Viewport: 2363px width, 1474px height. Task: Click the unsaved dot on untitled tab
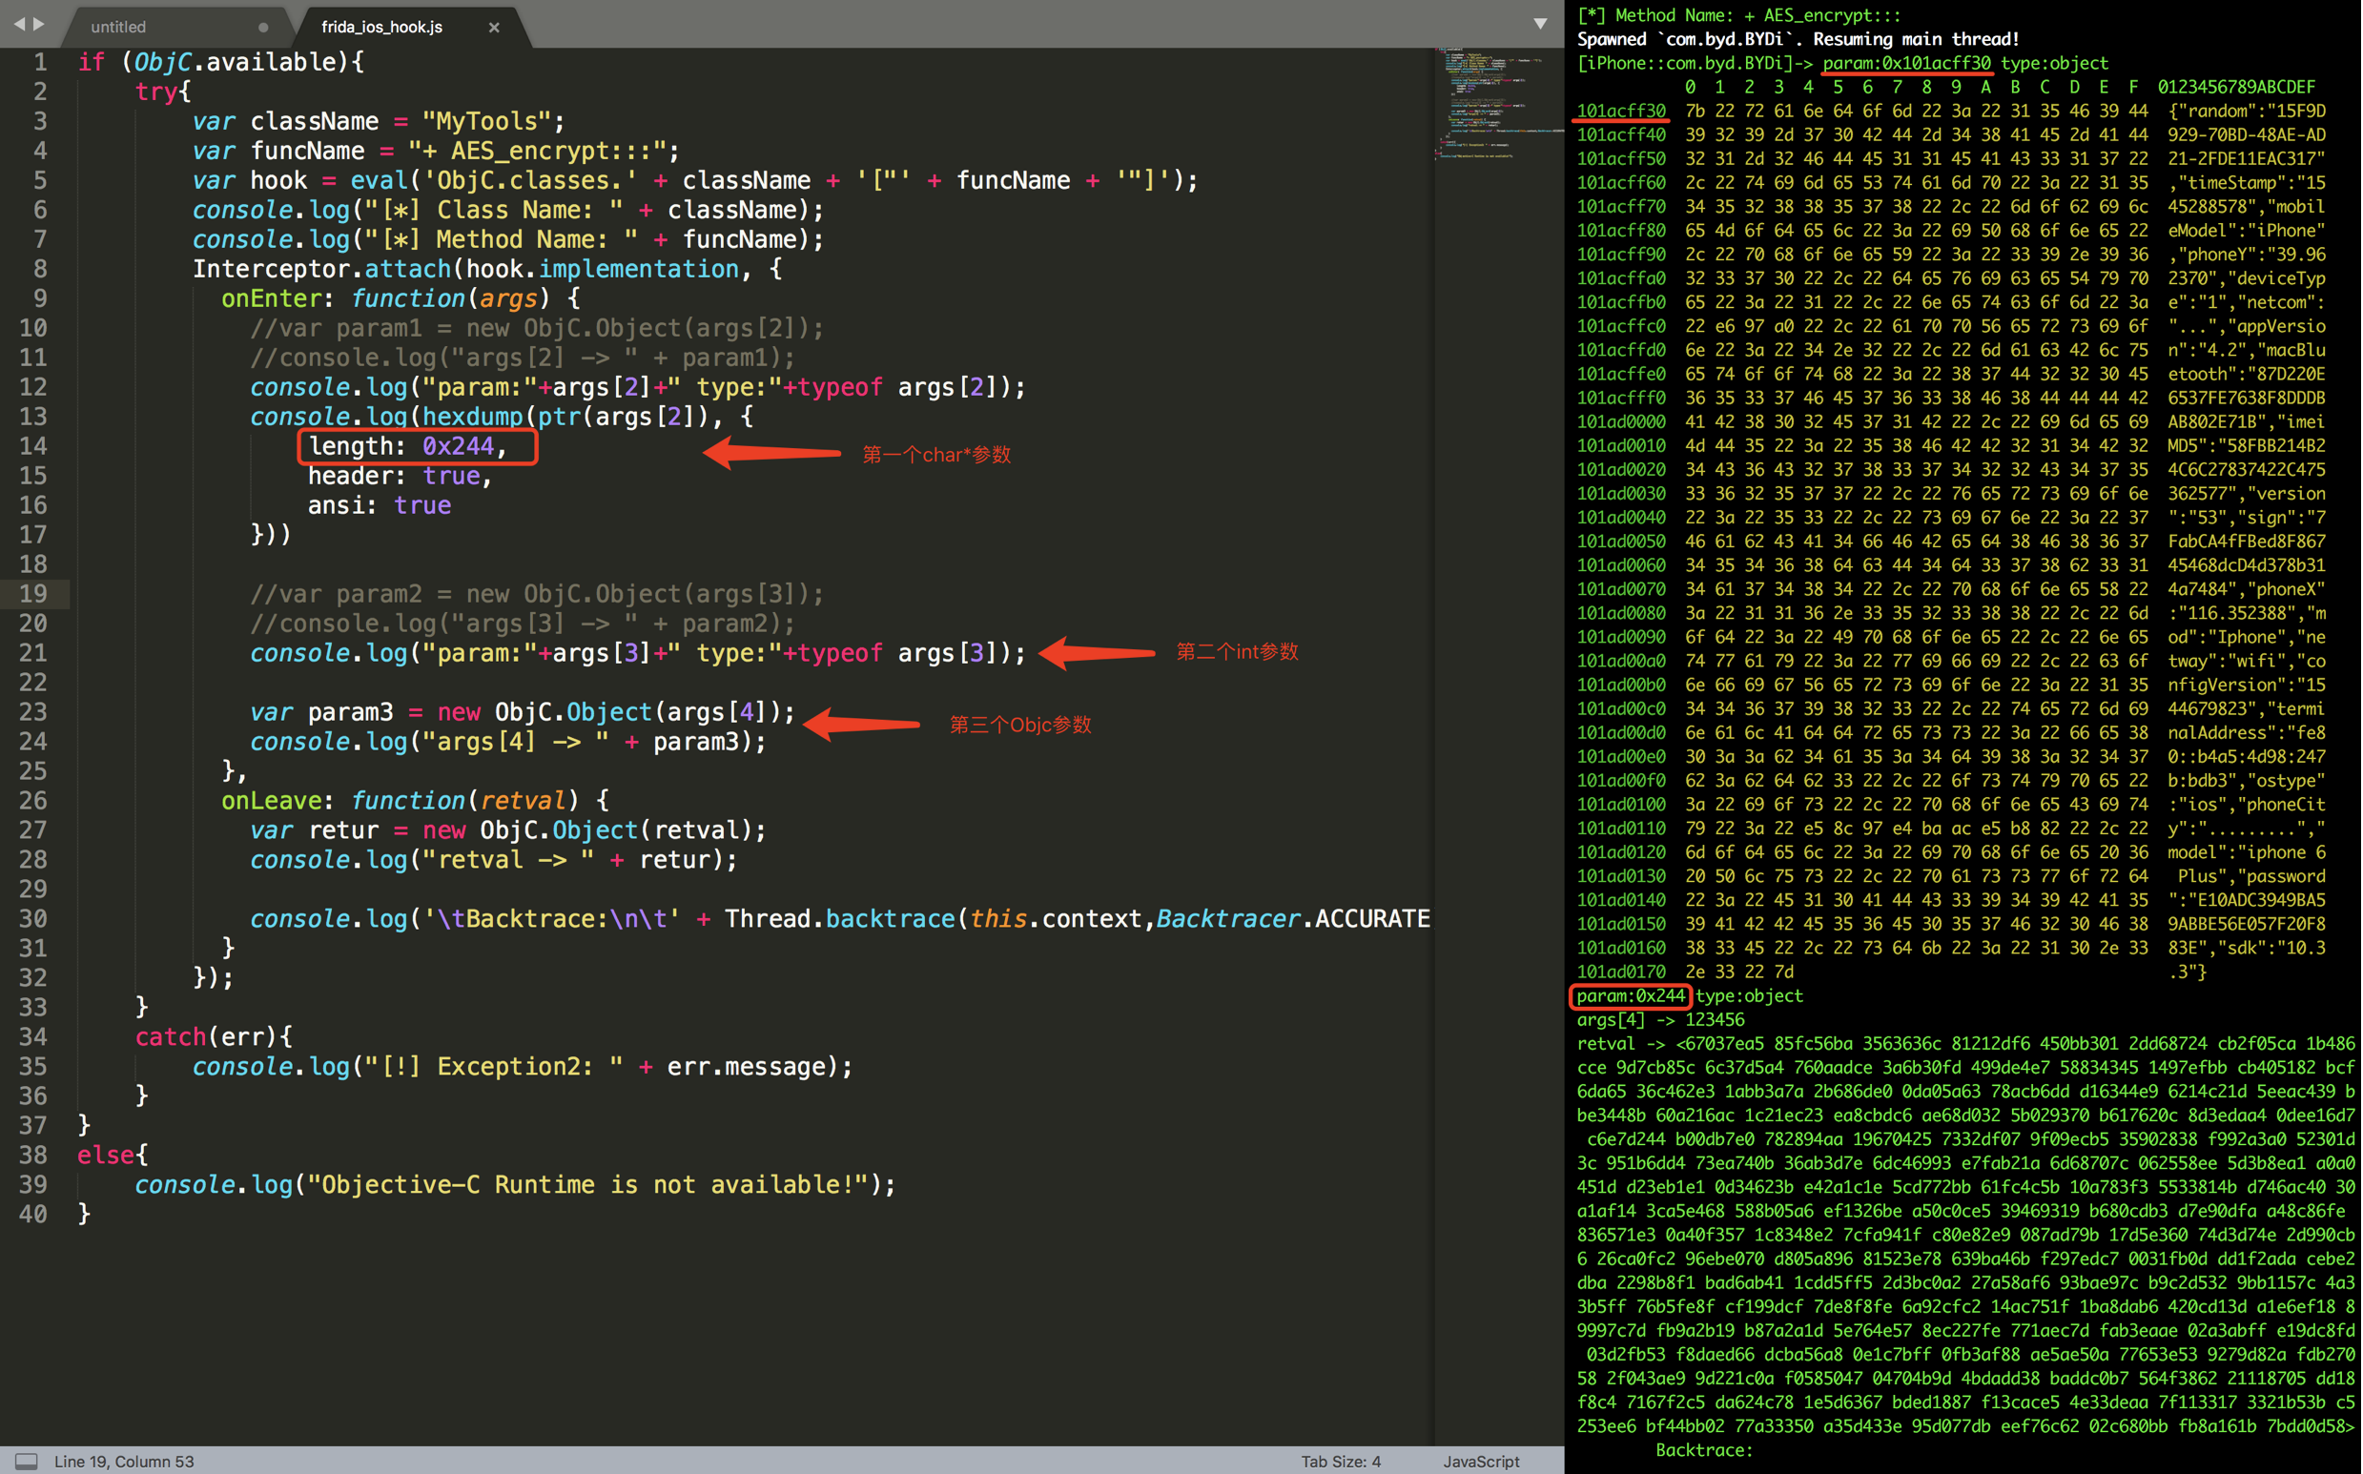click(263, 28)
